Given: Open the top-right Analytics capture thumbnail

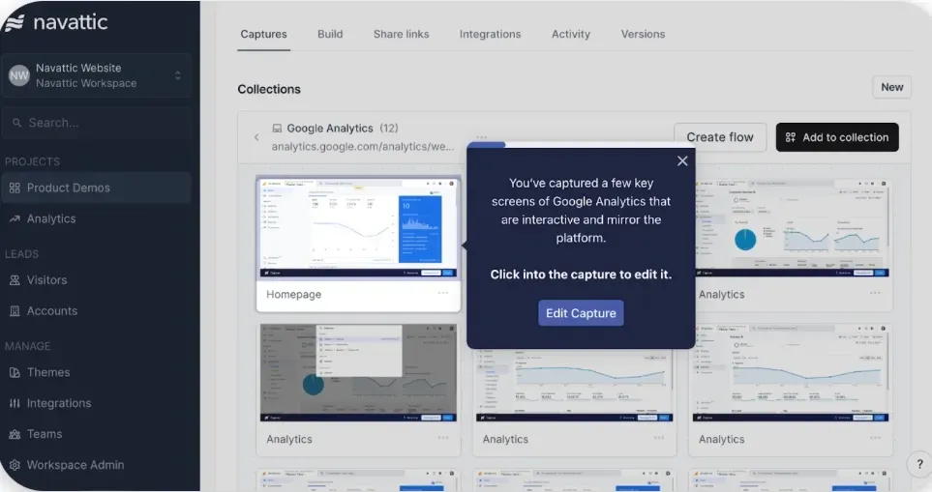Looking at the screenshot, I should click(x=793, y=228).
